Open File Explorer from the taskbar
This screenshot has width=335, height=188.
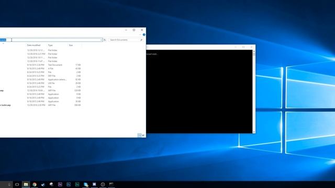click(26, 184)
